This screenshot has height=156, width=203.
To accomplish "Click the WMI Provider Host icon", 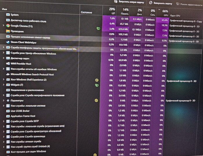I will point(8,64).
